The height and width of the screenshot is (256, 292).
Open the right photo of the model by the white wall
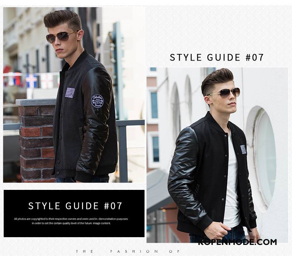(x=217, y=155)
